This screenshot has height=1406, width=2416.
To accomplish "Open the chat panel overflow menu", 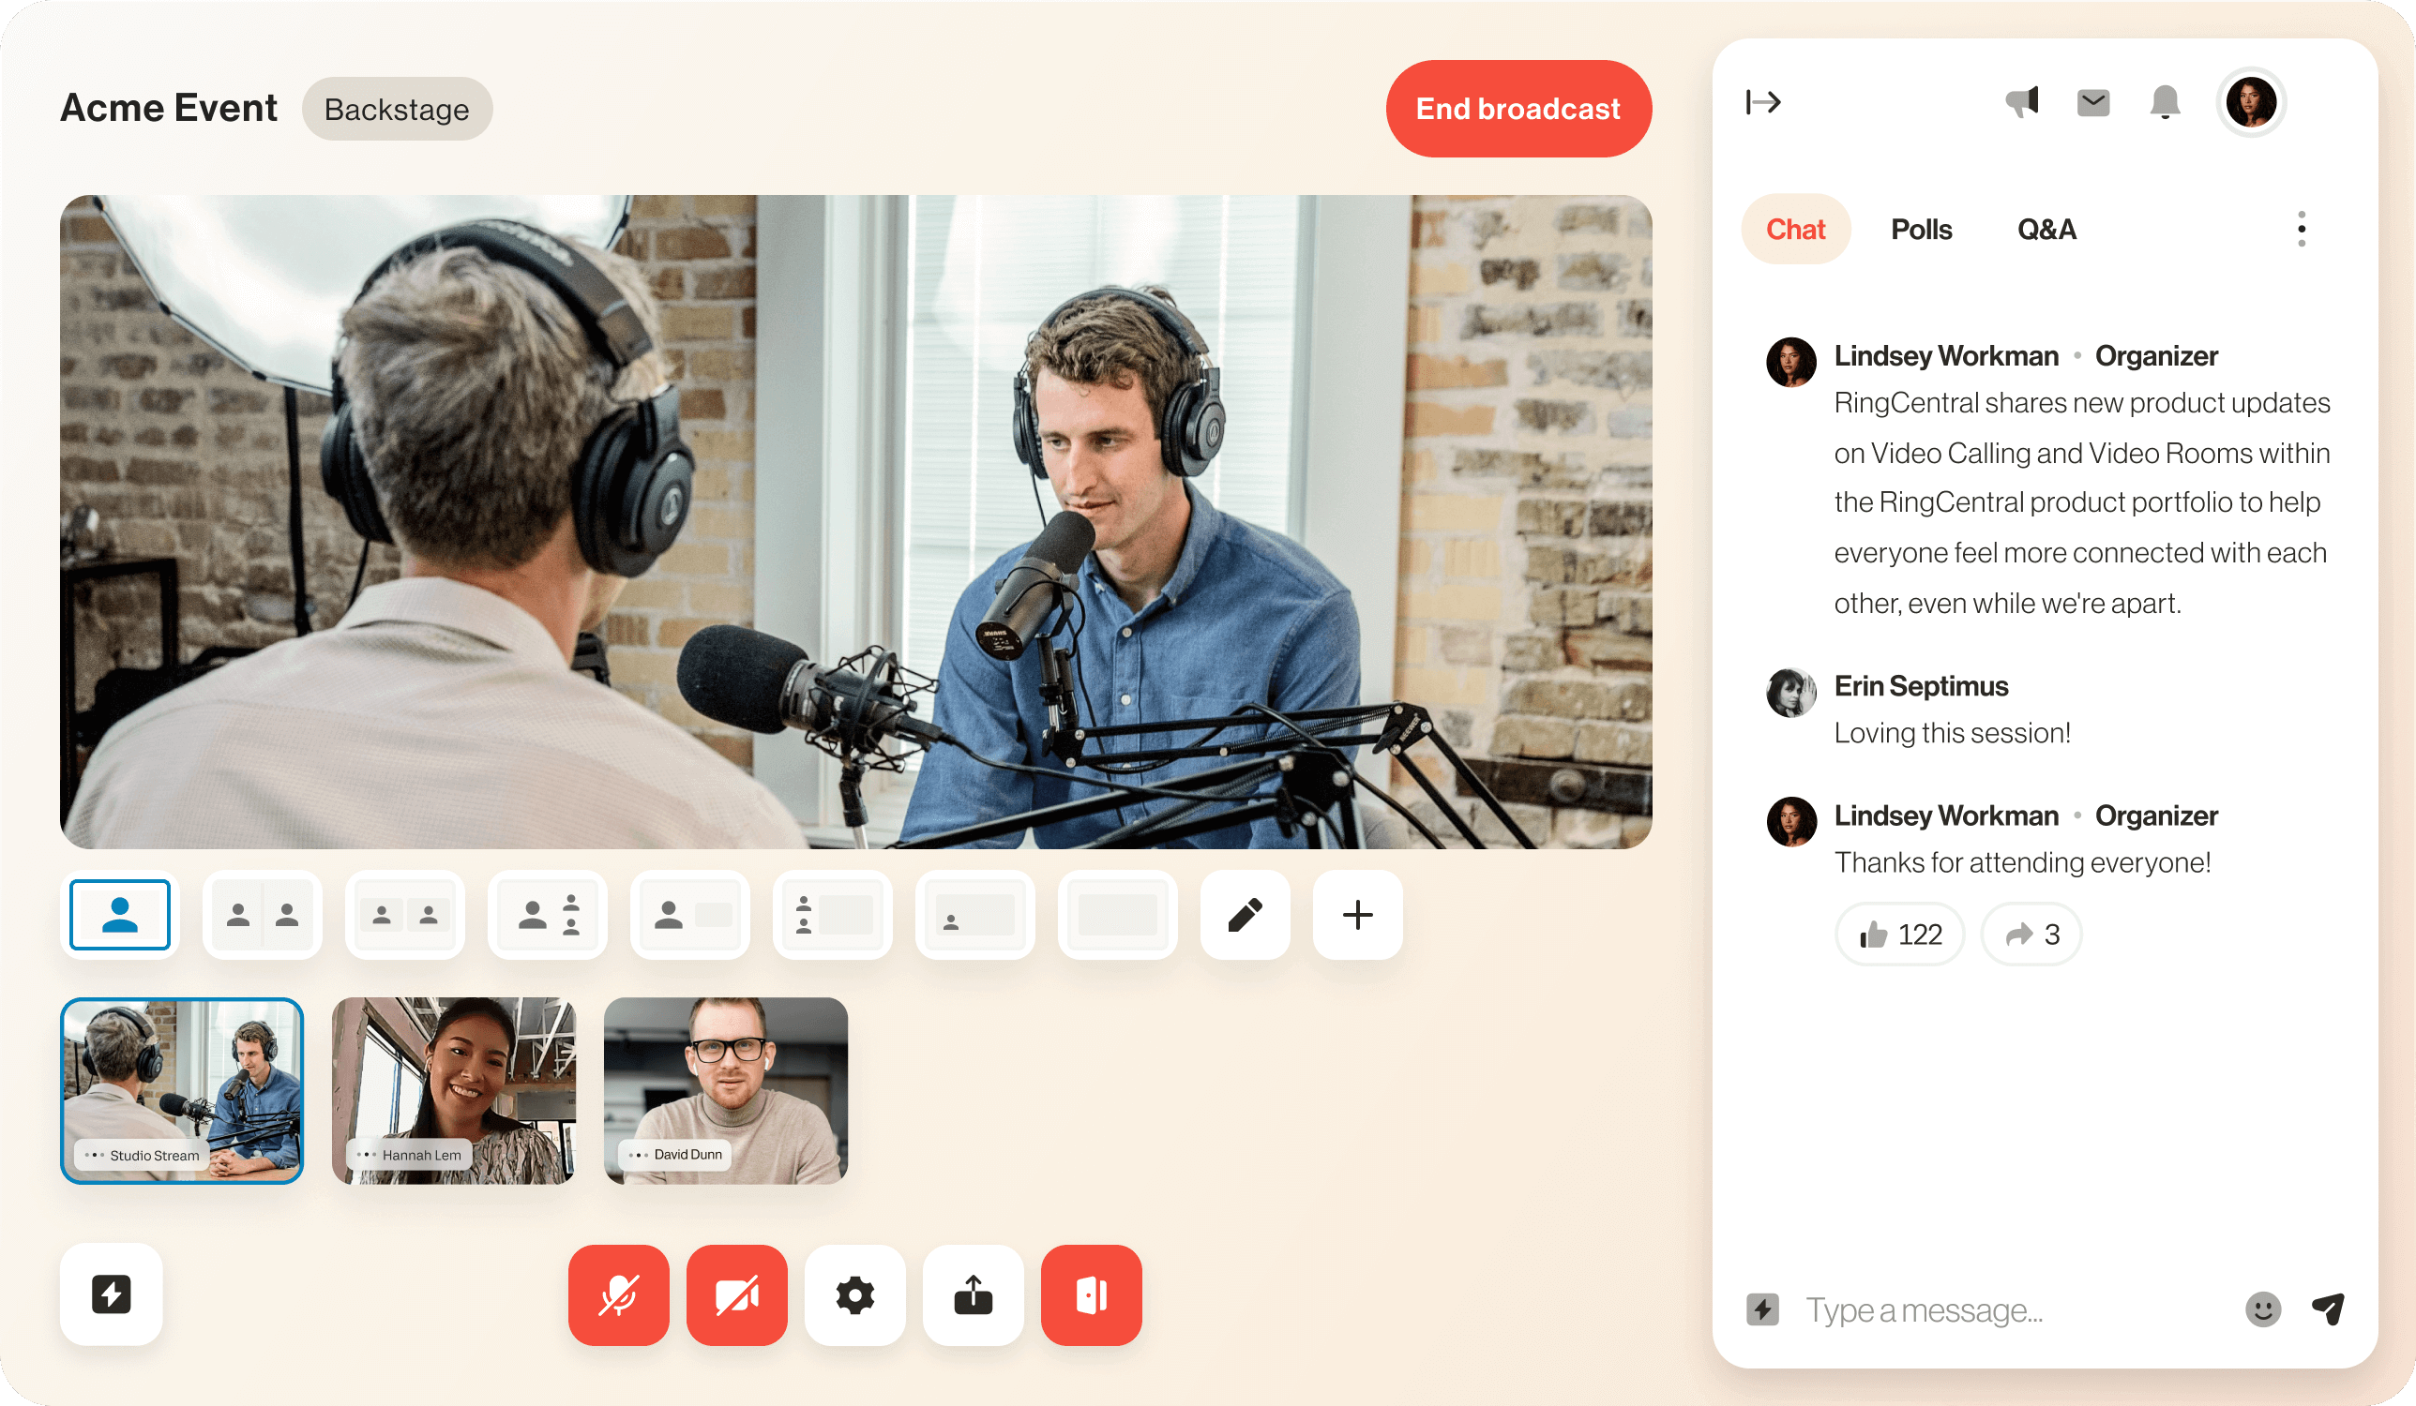I will point(2301,229).
